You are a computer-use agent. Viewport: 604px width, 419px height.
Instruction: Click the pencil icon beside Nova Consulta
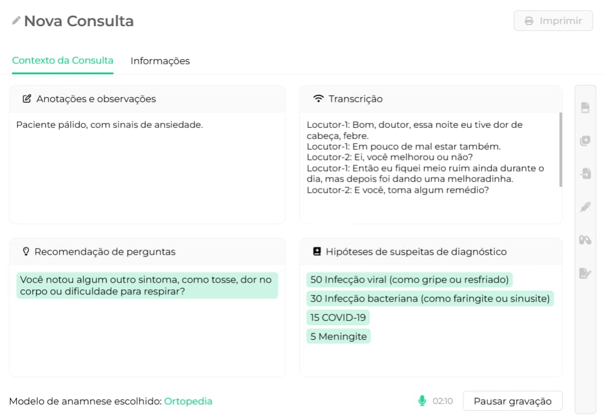[16, 21]
